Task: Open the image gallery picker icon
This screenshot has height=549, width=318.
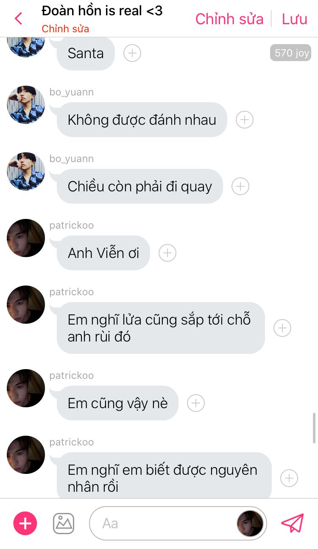Action: 64,523
